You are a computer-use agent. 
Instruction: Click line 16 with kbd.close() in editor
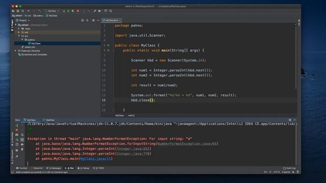tap(205, 100)
